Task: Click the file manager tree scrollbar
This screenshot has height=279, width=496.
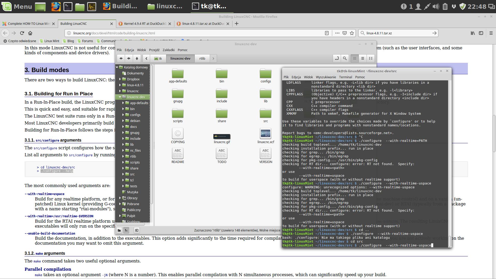Action: click(152, 134)
